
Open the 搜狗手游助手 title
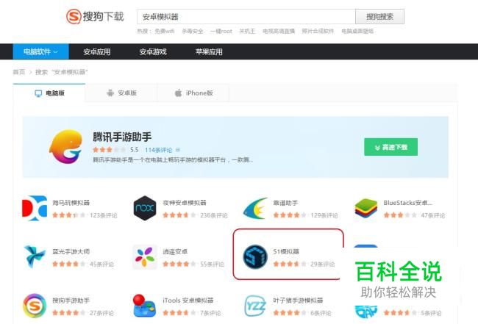point(71,300)
